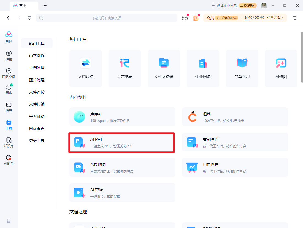303x228 pixels.
Task: Open the 传输 transfer sidebar icon
Action: tap(9, 56)
